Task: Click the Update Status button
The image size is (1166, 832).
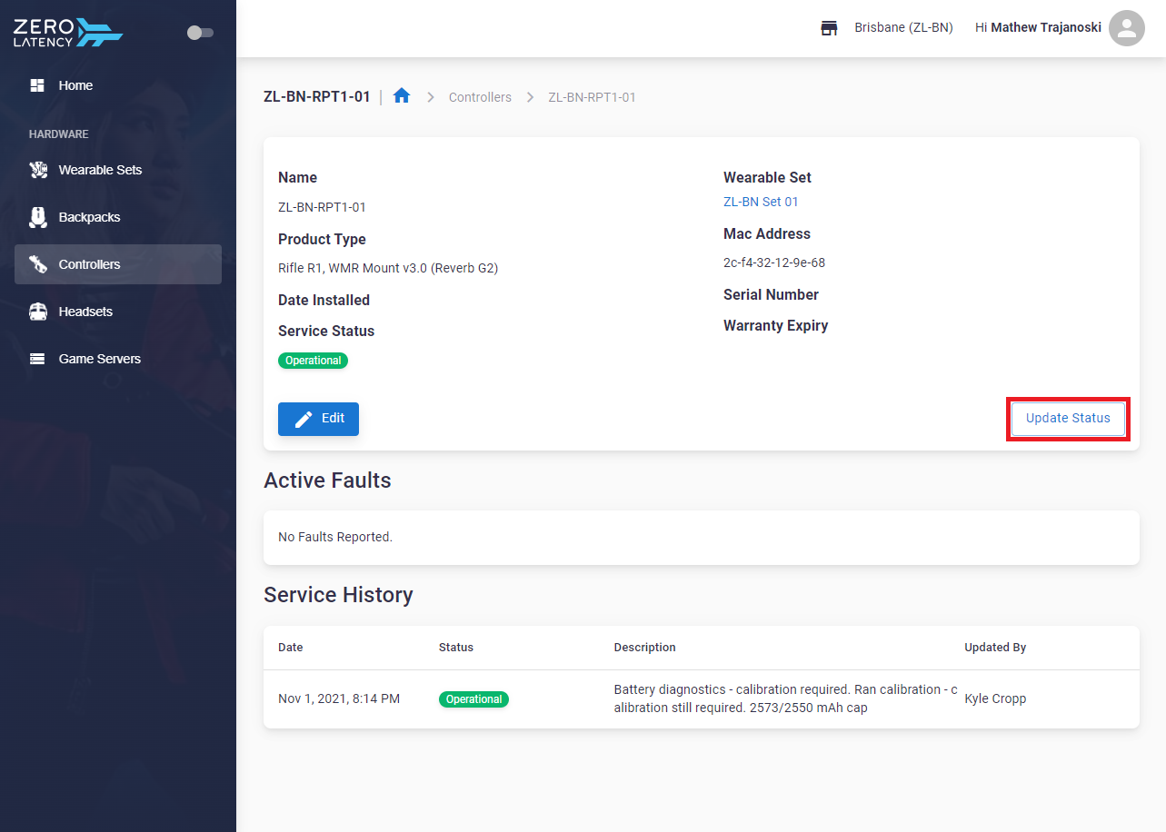Action: [1068, 419]
